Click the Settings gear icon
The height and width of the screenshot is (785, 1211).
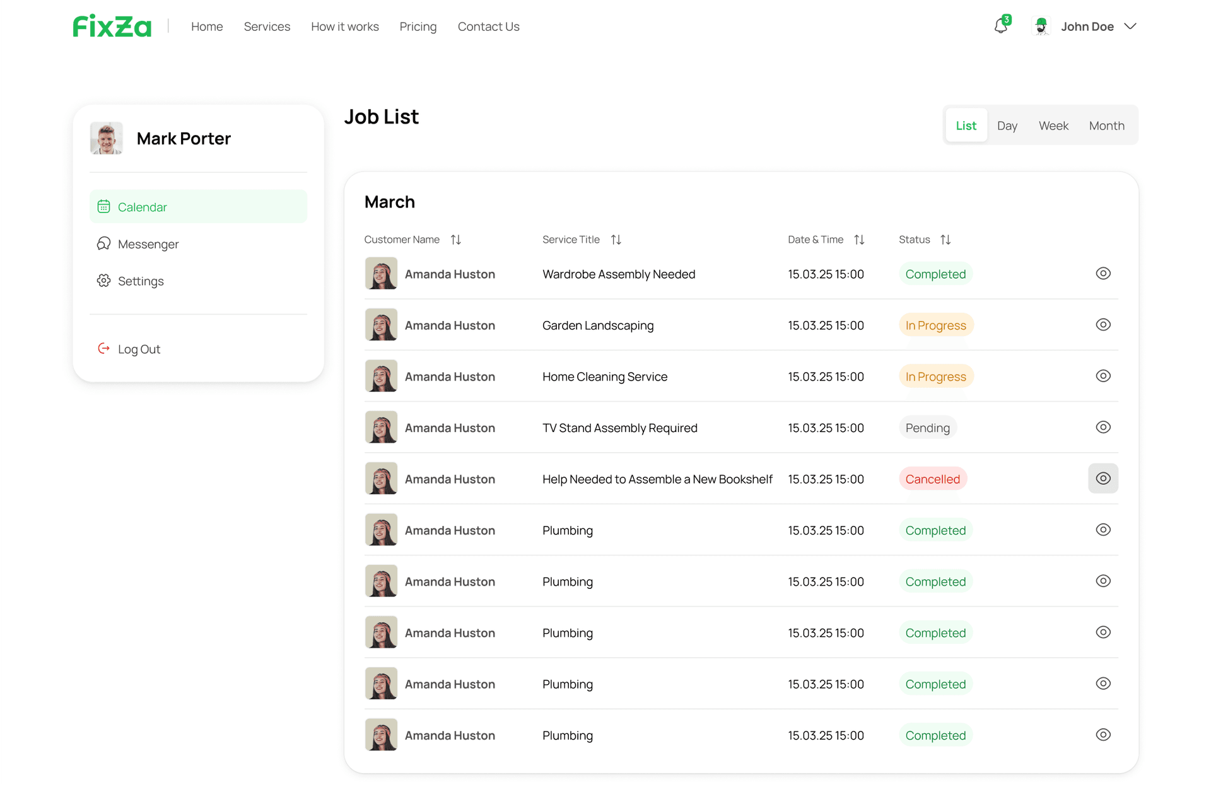(103, 281)
